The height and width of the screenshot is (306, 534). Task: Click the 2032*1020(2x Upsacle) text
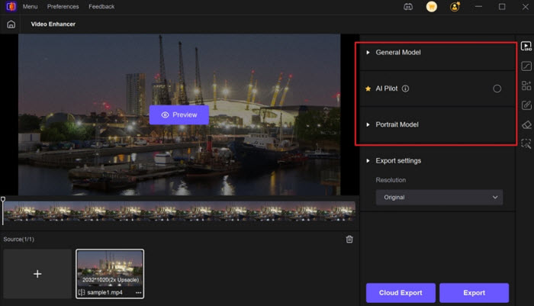tap(111, 280)
